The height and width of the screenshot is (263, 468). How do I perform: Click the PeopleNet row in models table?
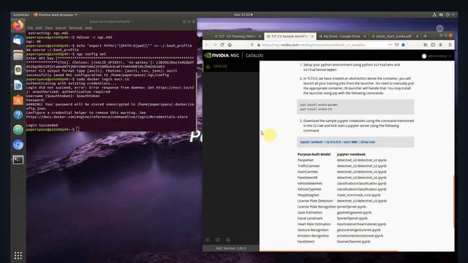click(x=342, y=160)
